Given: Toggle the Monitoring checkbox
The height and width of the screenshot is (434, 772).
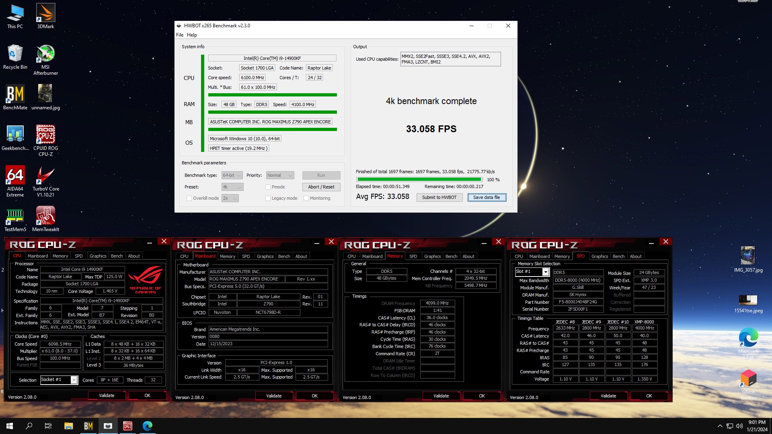Looking at the screenshot, I should (x=306, y=198).
